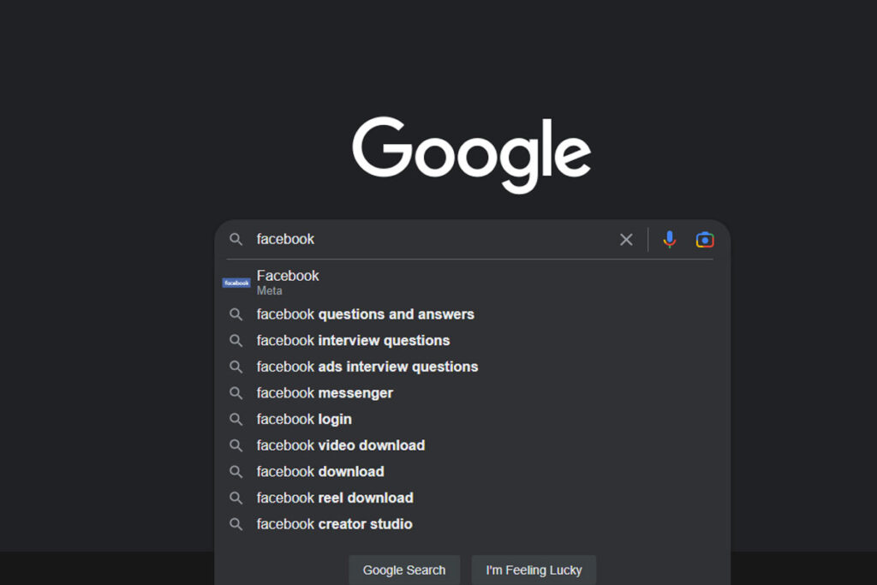877x585 pixels.
Task: Click the I'm Feeling Lucky button
Action: [x=534, y=570]
